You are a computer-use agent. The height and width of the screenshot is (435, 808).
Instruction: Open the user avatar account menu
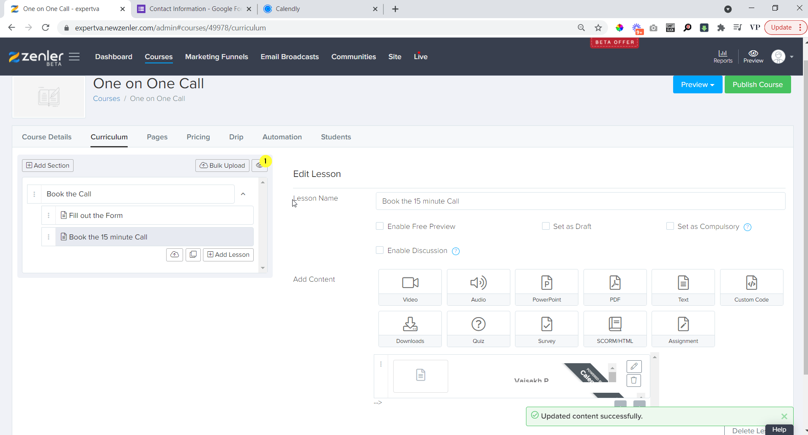[782, 57]
